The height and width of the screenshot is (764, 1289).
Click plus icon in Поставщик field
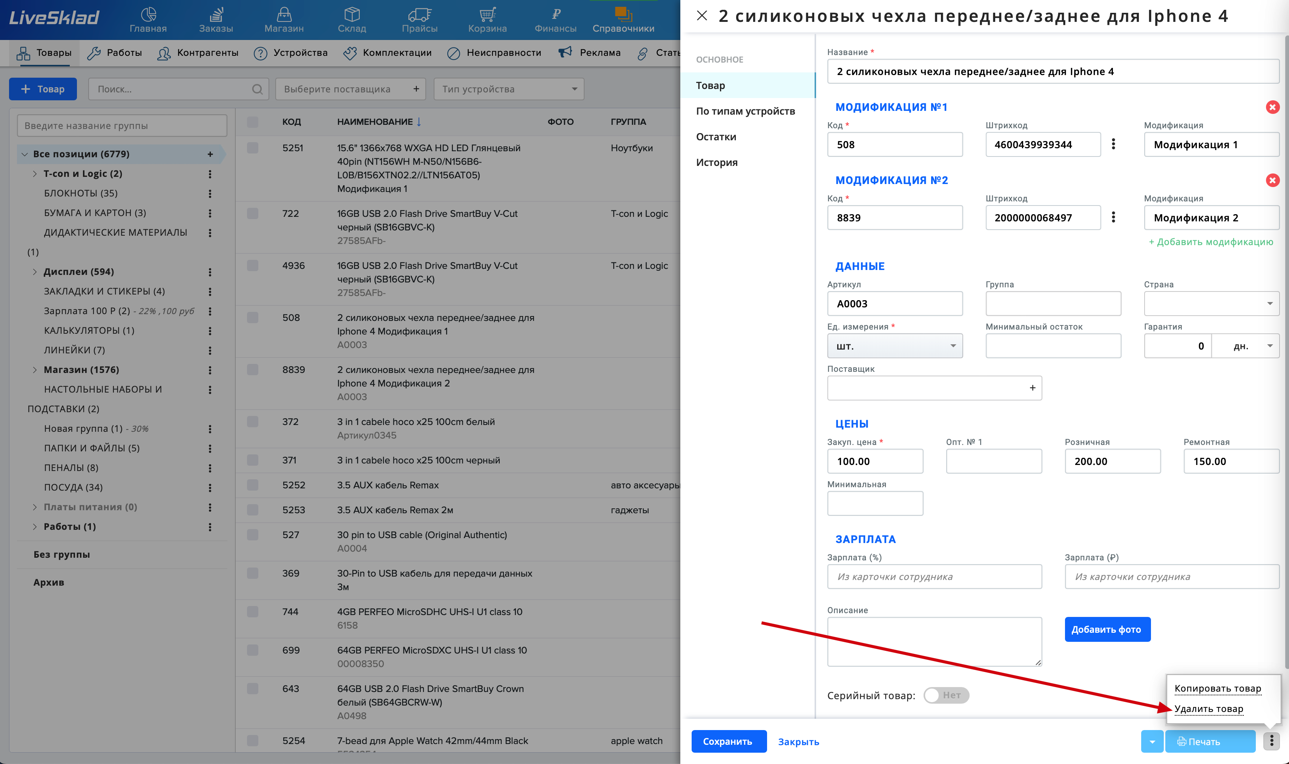point(1032,388)
